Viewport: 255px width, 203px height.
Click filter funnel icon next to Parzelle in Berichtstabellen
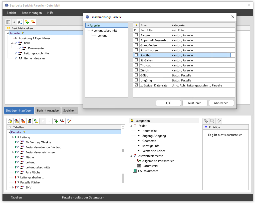pos(23,33)
